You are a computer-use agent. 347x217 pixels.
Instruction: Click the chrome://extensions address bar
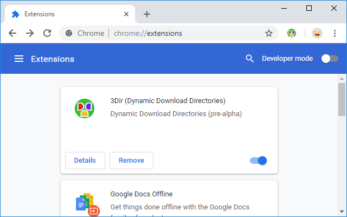(x=168, y=33)
